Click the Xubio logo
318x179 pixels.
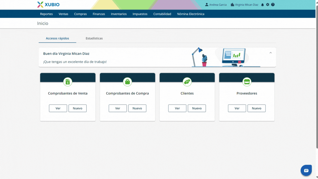click(x=48, y=4)
